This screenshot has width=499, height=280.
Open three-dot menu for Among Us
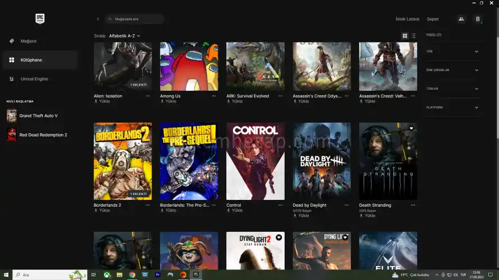point(214,96)
